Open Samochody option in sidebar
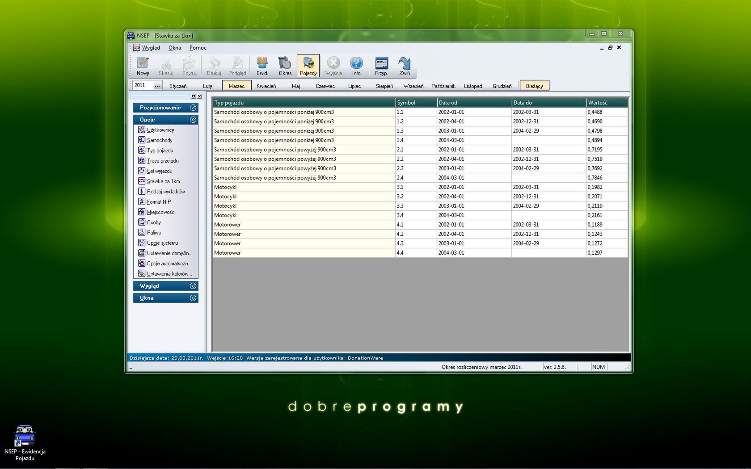Screen dimensions: 751x469 click(x=155, y=140)
